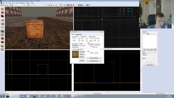The height and width of the screenshot is (98, 174).
Task: Click the texture preview thumbnail
Action: (x=75, y=54)
